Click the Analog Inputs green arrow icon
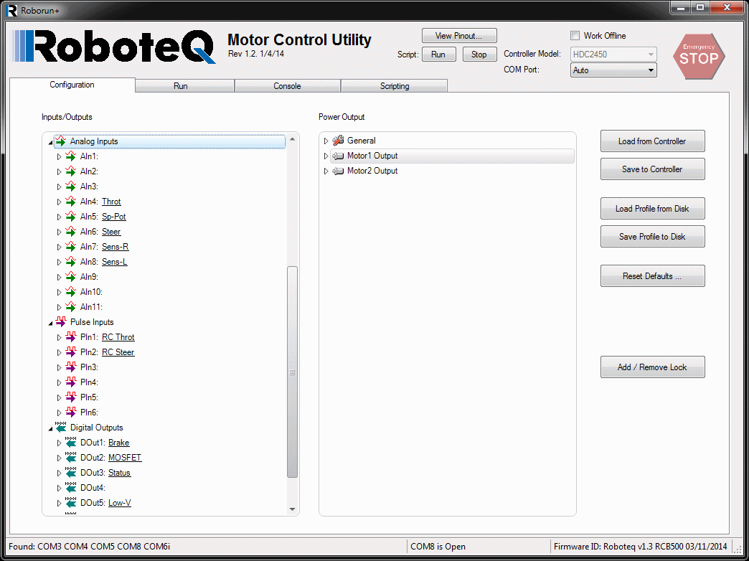The image size is (749, 561). [x=61, y=141]
